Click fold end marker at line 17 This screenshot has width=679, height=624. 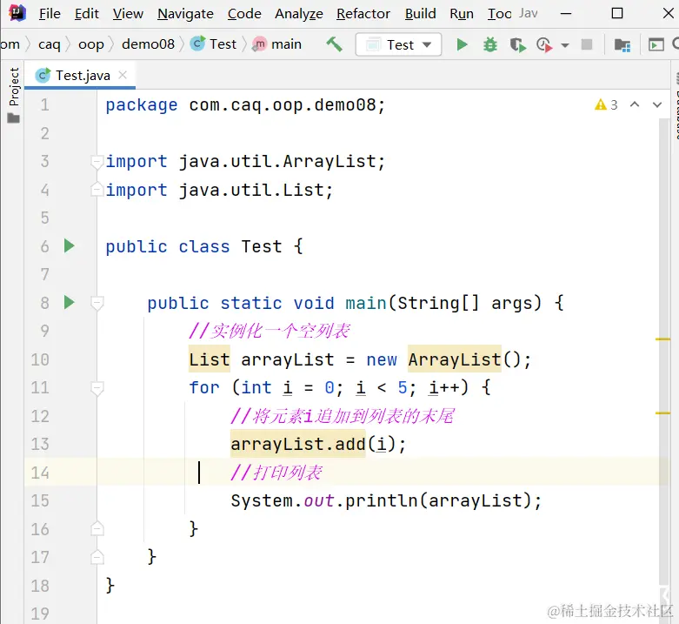[x=97, y=557]
